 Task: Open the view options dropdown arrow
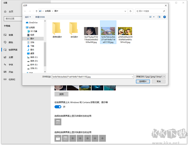(154, 17)
